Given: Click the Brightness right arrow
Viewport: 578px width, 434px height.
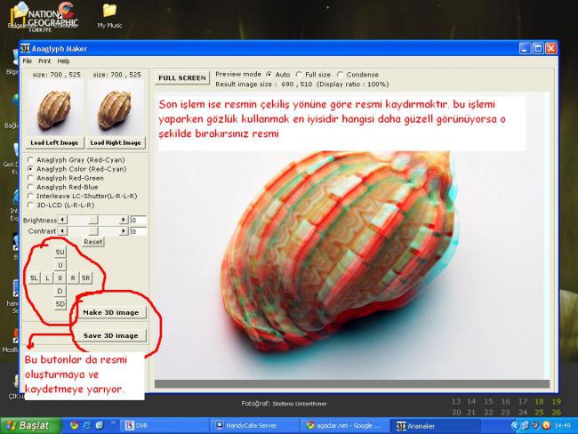Looking at the screenshot, I should click(x=124, y=220).
